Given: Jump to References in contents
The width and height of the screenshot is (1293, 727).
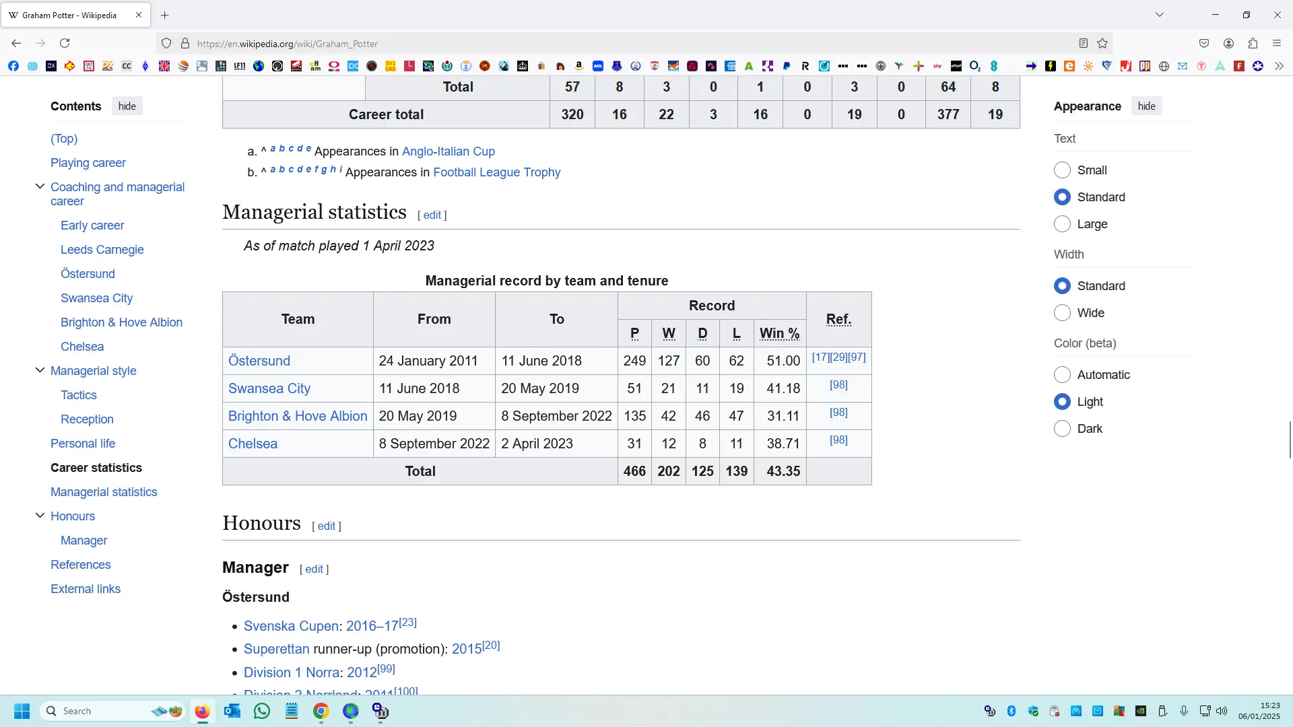Looking at the screenshot, I should coord(80,565).
